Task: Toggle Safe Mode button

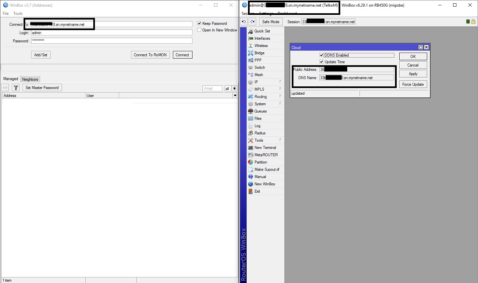Action: (271, 22)
